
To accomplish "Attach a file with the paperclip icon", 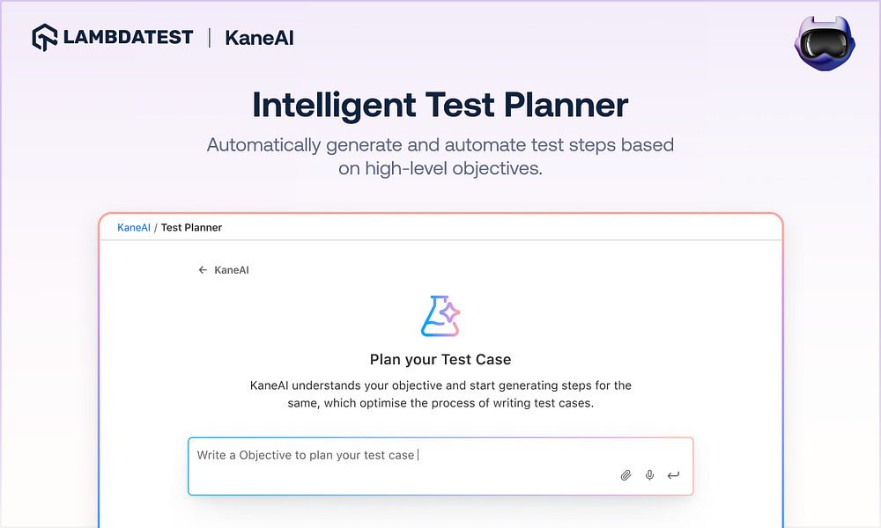I will pyautogui.click(x=626, y=475).
